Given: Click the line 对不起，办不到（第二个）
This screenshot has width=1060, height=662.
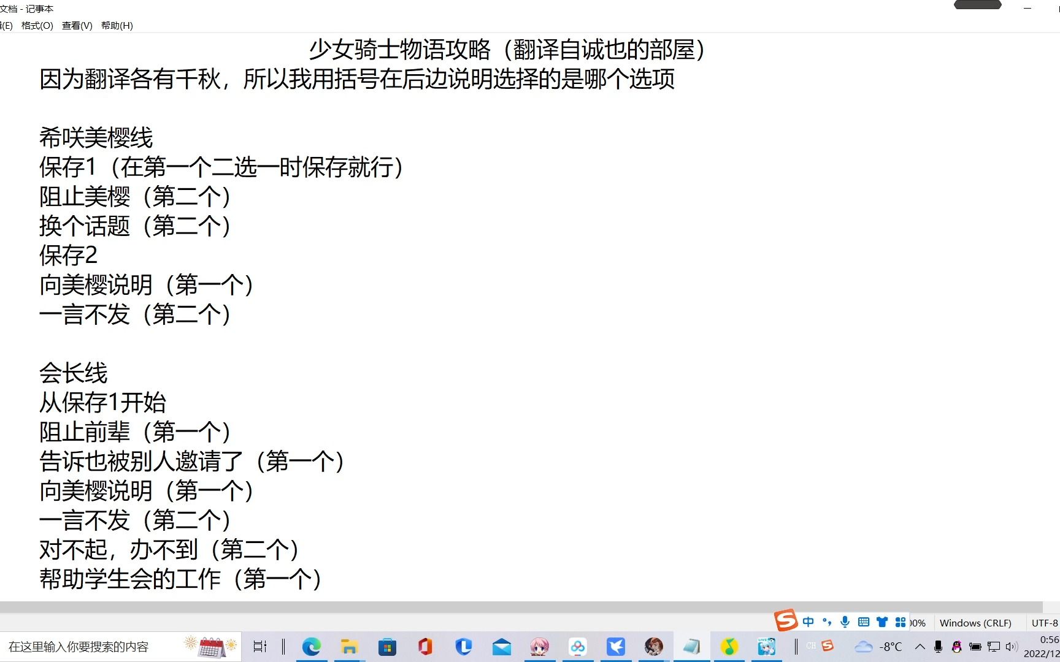Looking at the screenshot, I should coord(170,550).
